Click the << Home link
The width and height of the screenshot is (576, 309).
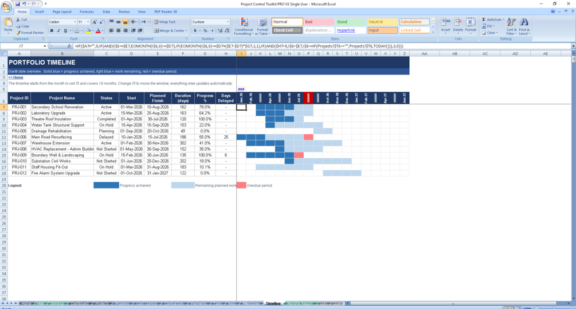click(x=16, y=77)
